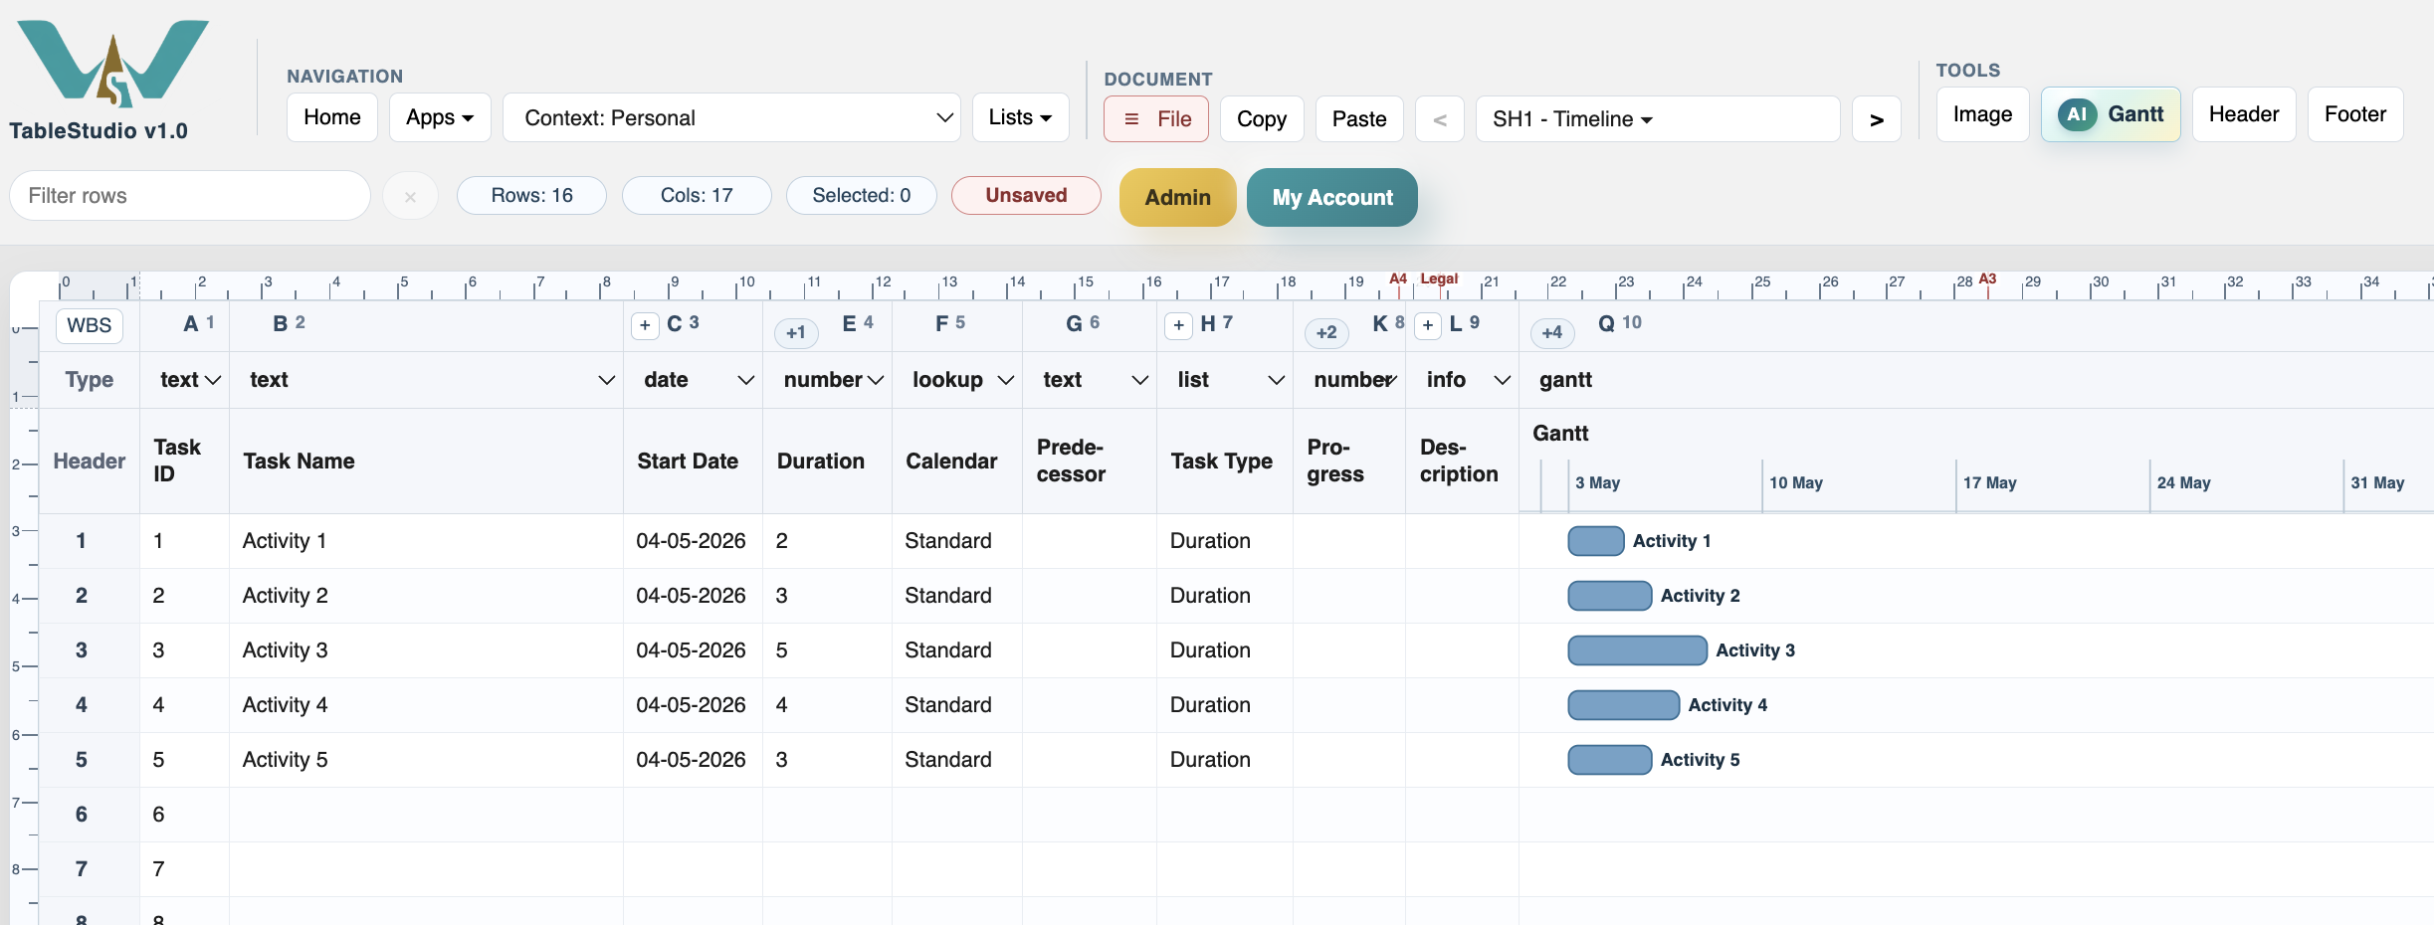2434x925 pixels.
Task: Click the 'Predecessor' header cell
Action: click(1090, 462)
